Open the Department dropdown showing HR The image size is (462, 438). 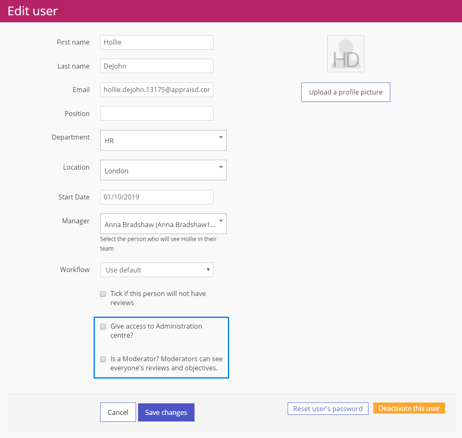click(x=163, y=140)
